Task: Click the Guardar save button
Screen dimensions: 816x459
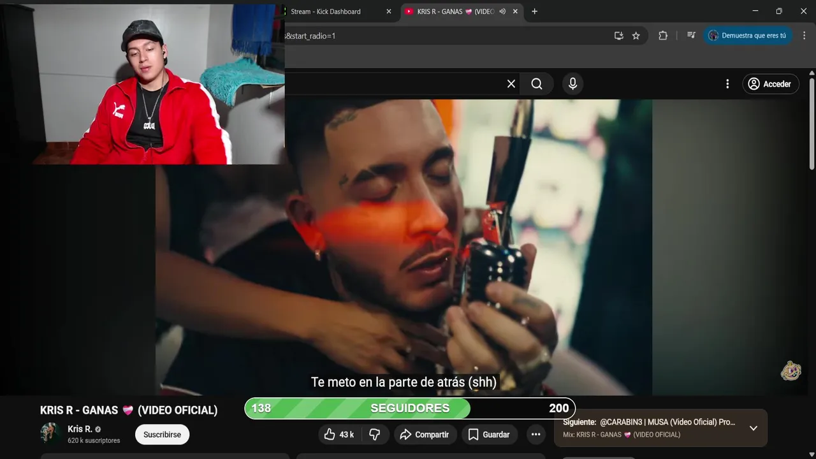Action: 489,434
